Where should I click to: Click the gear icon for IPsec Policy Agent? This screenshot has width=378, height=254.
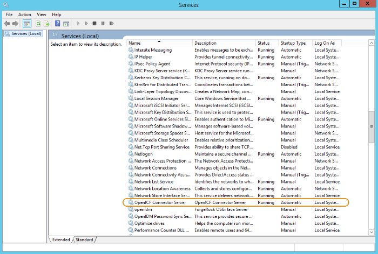tap(131, 63)
